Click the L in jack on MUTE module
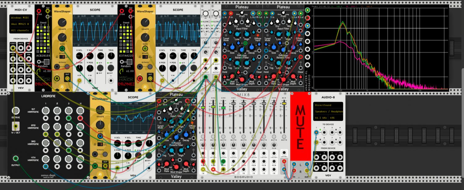The width and height of the screenshot is (464, 190). (x=294, y=164)
